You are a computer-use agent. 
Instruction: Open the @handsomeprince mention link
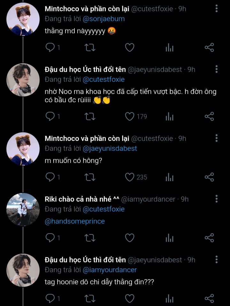[75, 221]
